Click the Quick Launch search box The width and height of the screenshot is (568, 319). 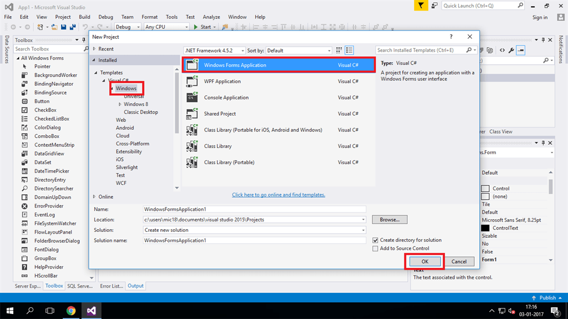483,6
